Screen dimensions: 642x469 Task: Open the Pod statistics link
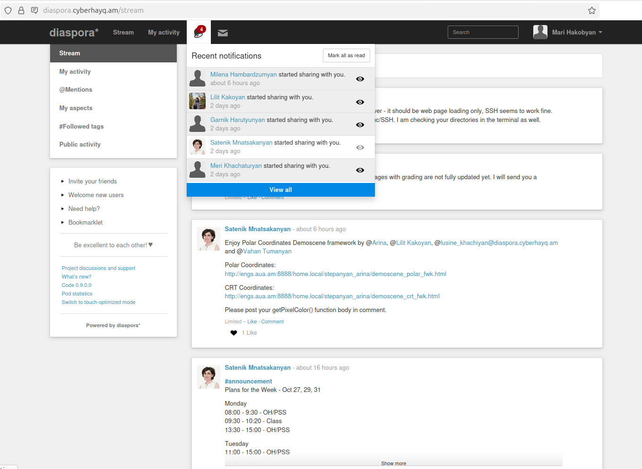[x=77, y=294]
